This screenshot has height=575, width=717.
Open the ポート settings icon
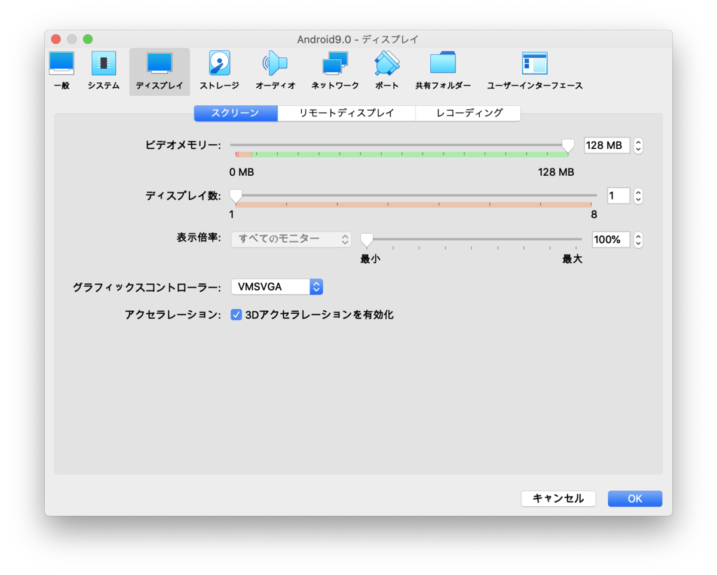point(387,71)
